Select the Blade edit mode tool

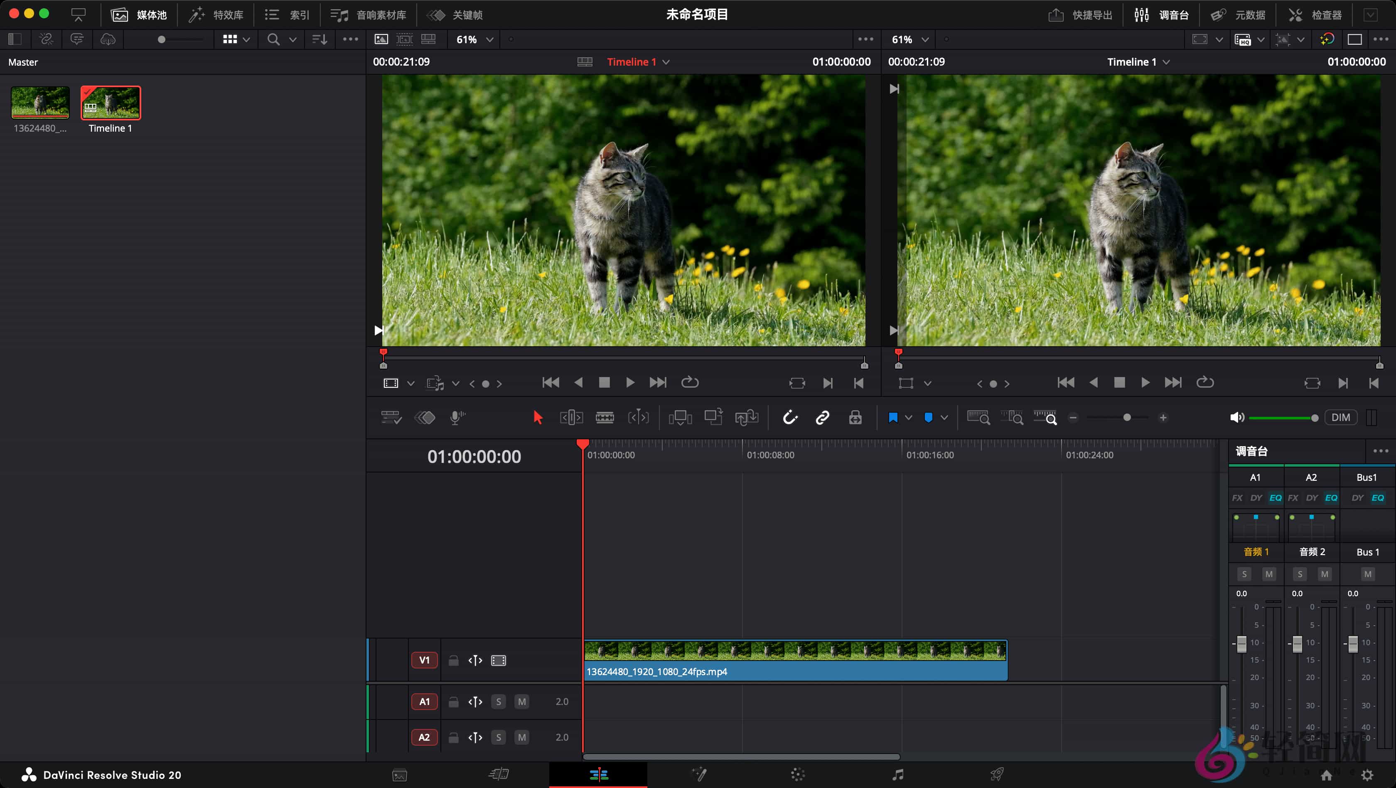click(x=605, y=418)
